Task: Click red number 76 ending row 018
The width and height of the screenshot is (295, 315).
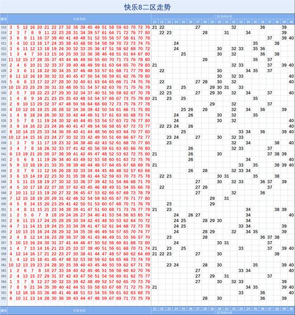Action: [147, 27]
